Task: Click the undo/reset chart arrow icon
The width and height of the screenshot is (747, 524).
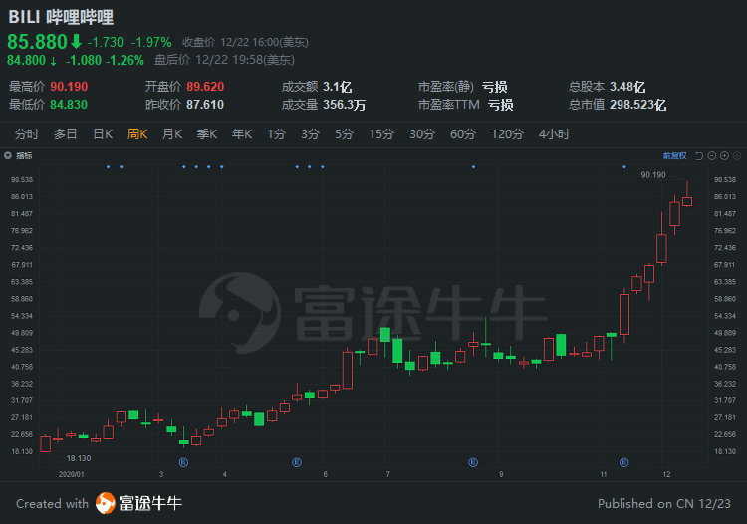Action: [699, 156]
